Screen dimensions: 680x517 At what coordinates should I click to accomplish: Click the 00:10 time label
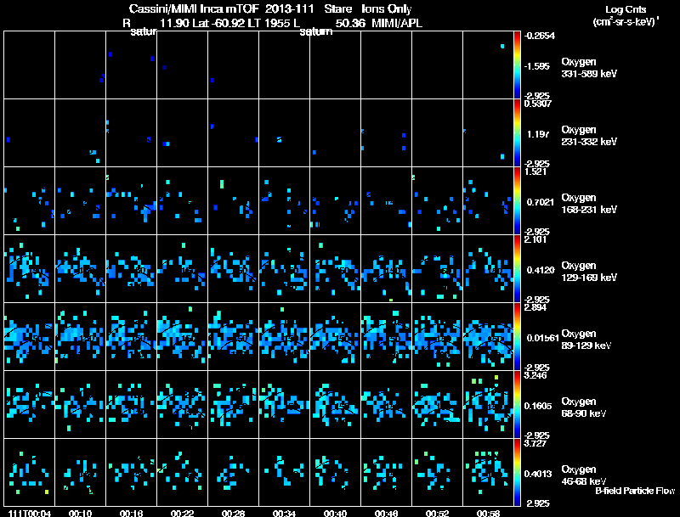tap(80, 513)
